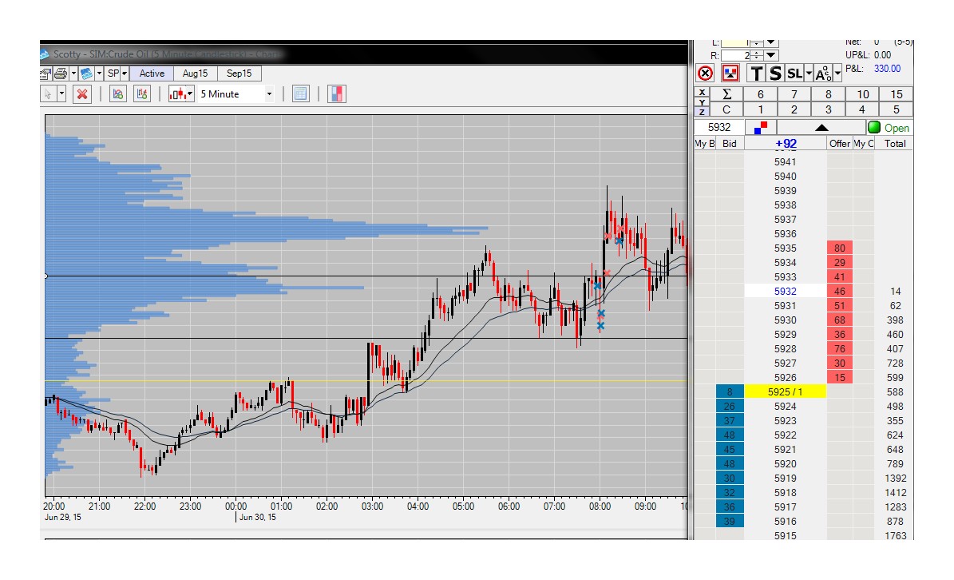Click the Offer column header

840,144
